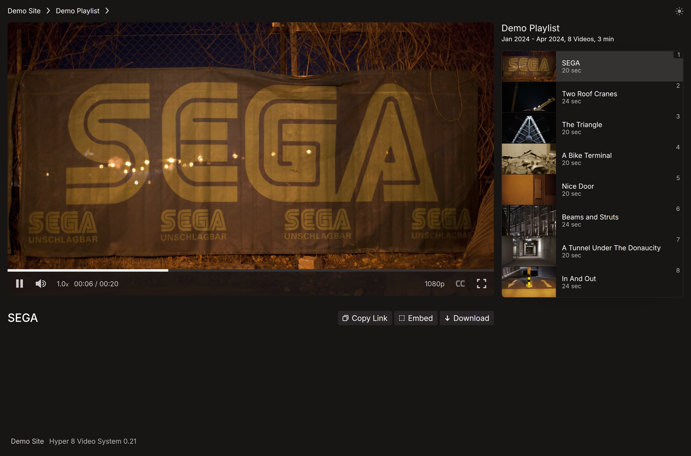Viewport: 691px width, 456px height.
Task: Open SEGA thumbnail in playlist
Action: pos(529,66)
